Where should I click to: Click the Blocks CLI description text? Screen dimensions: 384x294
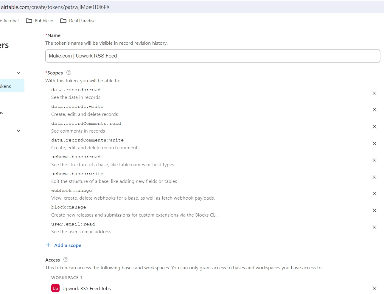(134, 215)
